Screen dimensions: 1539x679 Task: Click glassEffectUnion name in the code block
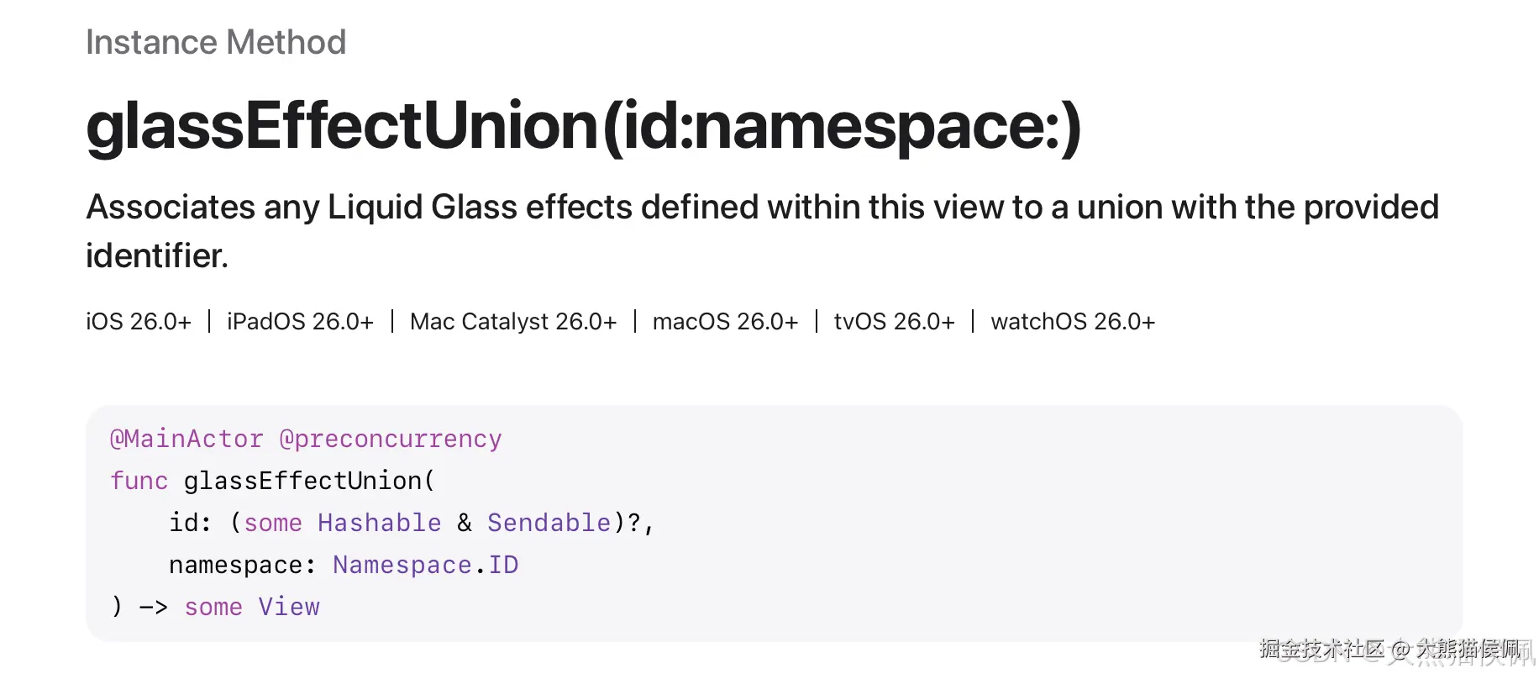click(x=302, y=481)
